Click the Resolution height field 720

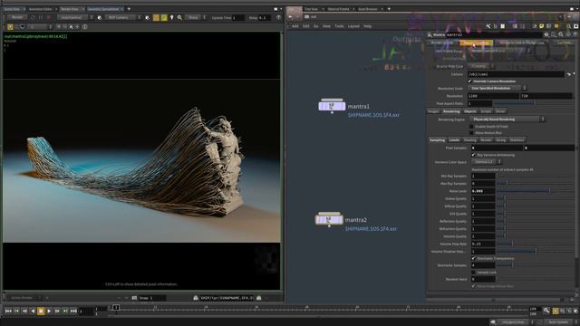coord(546,96)
